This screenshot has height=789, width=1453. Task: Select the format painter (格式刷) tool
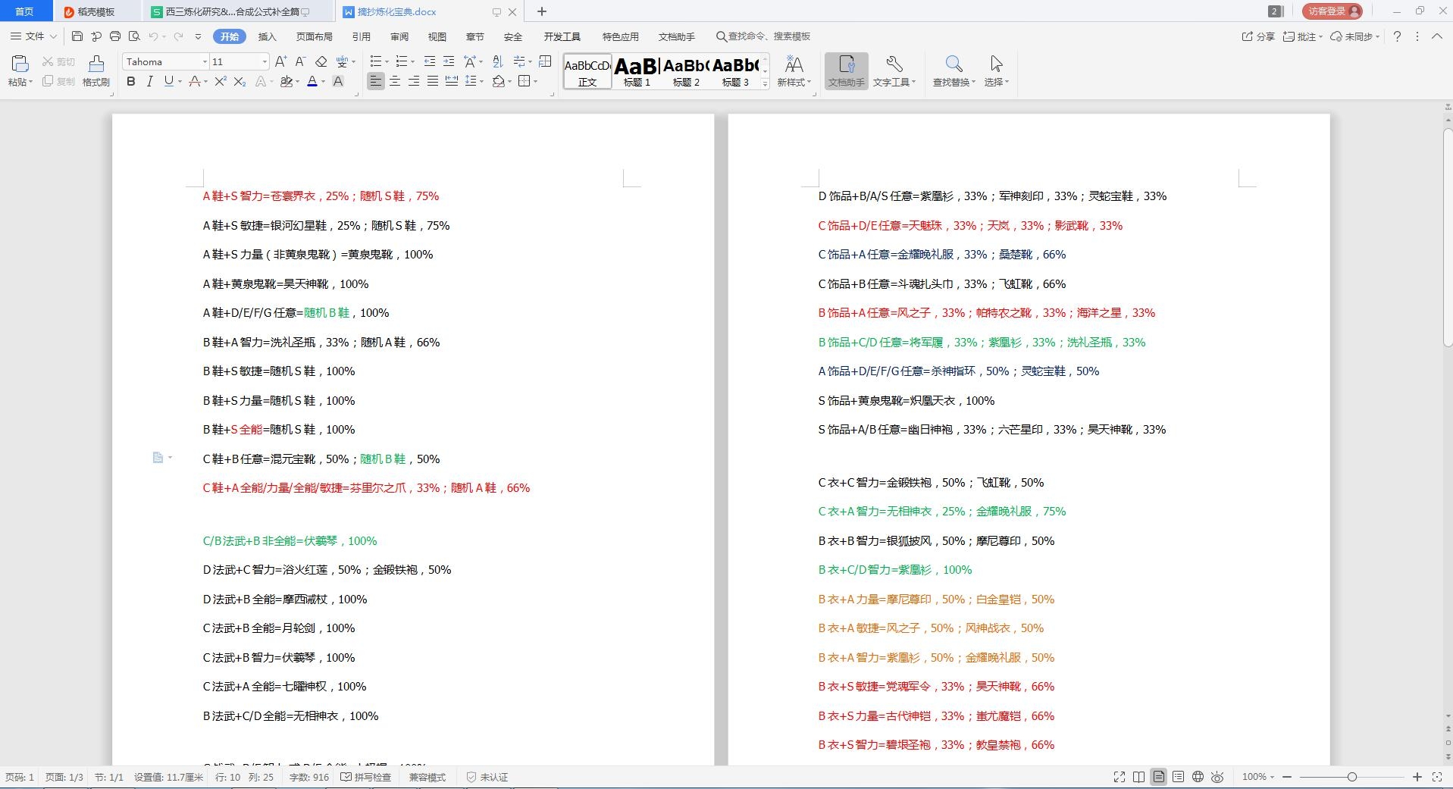96,71
